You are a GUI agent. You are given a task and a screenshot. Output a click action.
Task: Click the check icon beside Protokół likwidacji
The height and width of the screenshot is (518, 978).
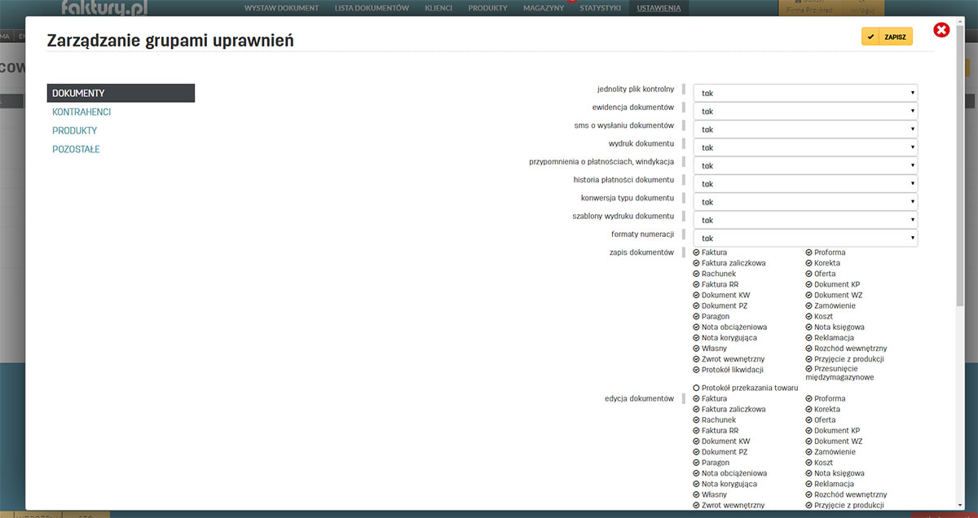click(x=696, y=370)
